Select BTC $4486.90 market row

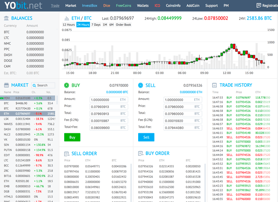point(28,103)
